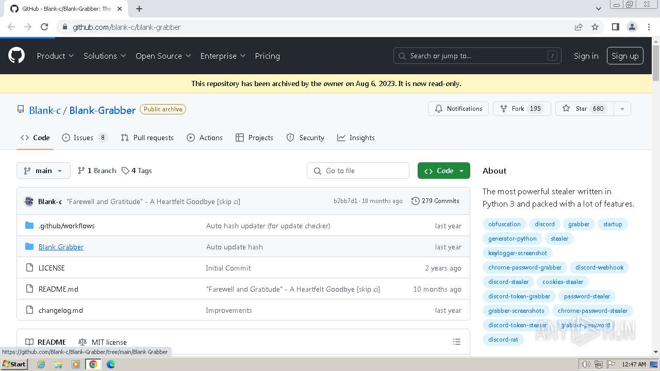
Task: Star the Blank-Grabber repository
Action: pyautogui.click(x=584, y=109)
